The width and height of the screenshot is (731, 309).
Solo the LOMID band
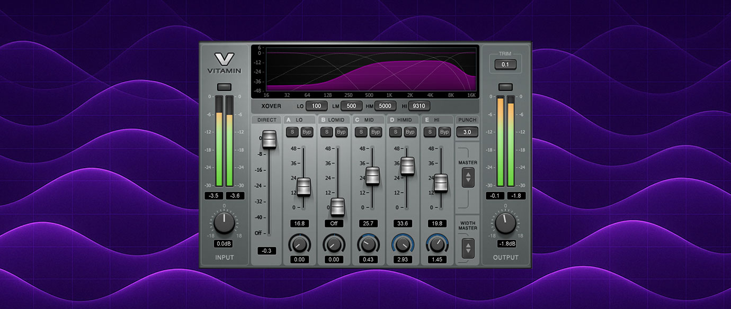327,132
